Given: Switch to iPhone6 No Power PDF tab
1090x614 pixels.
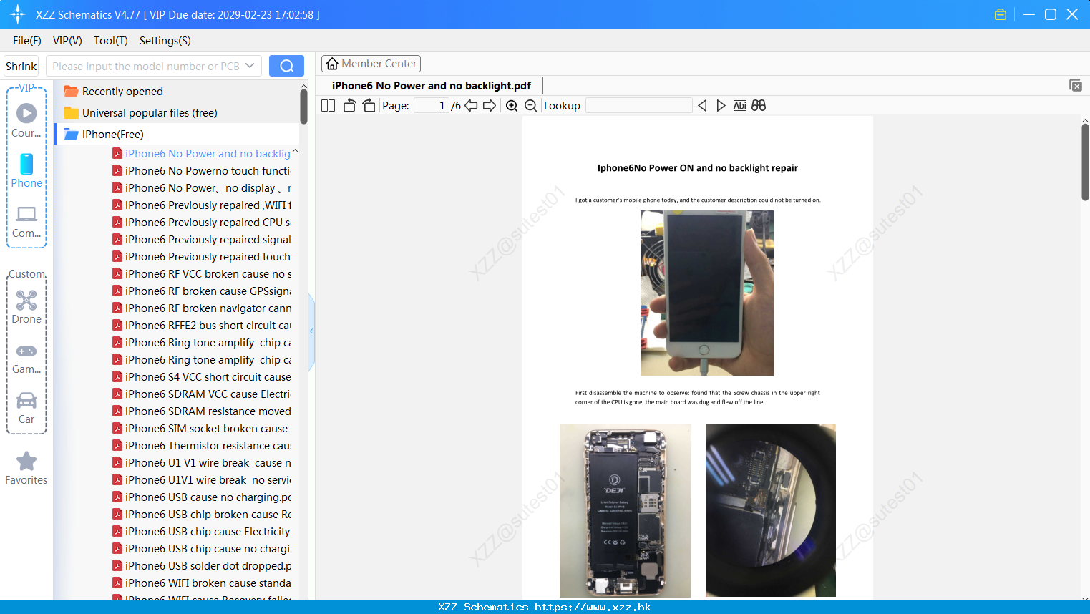Looking at the screenshot, I should tap(432, 86).
